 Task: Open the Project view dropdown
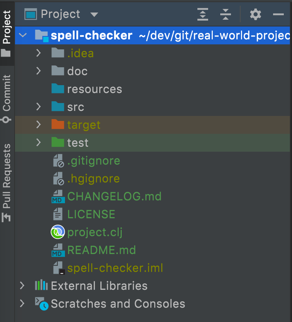[x=94, y=15]
